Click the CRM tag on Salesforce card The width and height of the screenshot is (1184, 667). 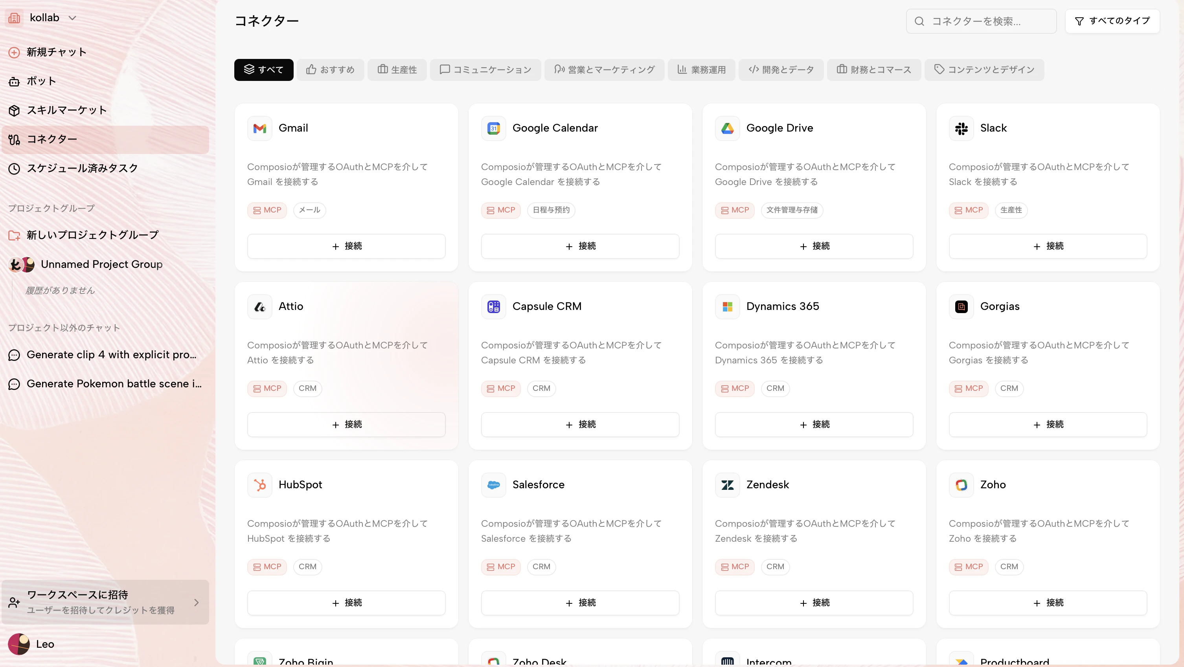[541, 566]
